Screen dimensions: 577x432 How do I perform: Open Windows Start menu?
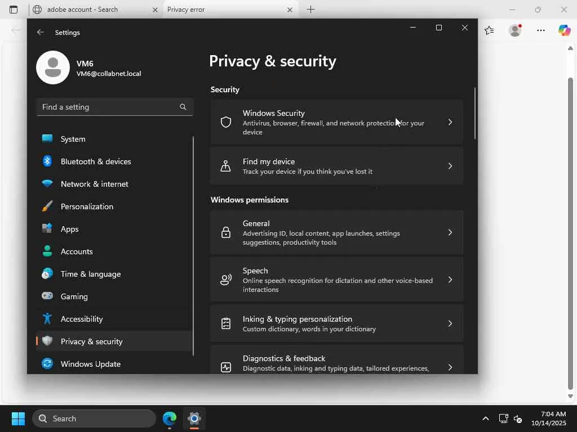point(18,418)
